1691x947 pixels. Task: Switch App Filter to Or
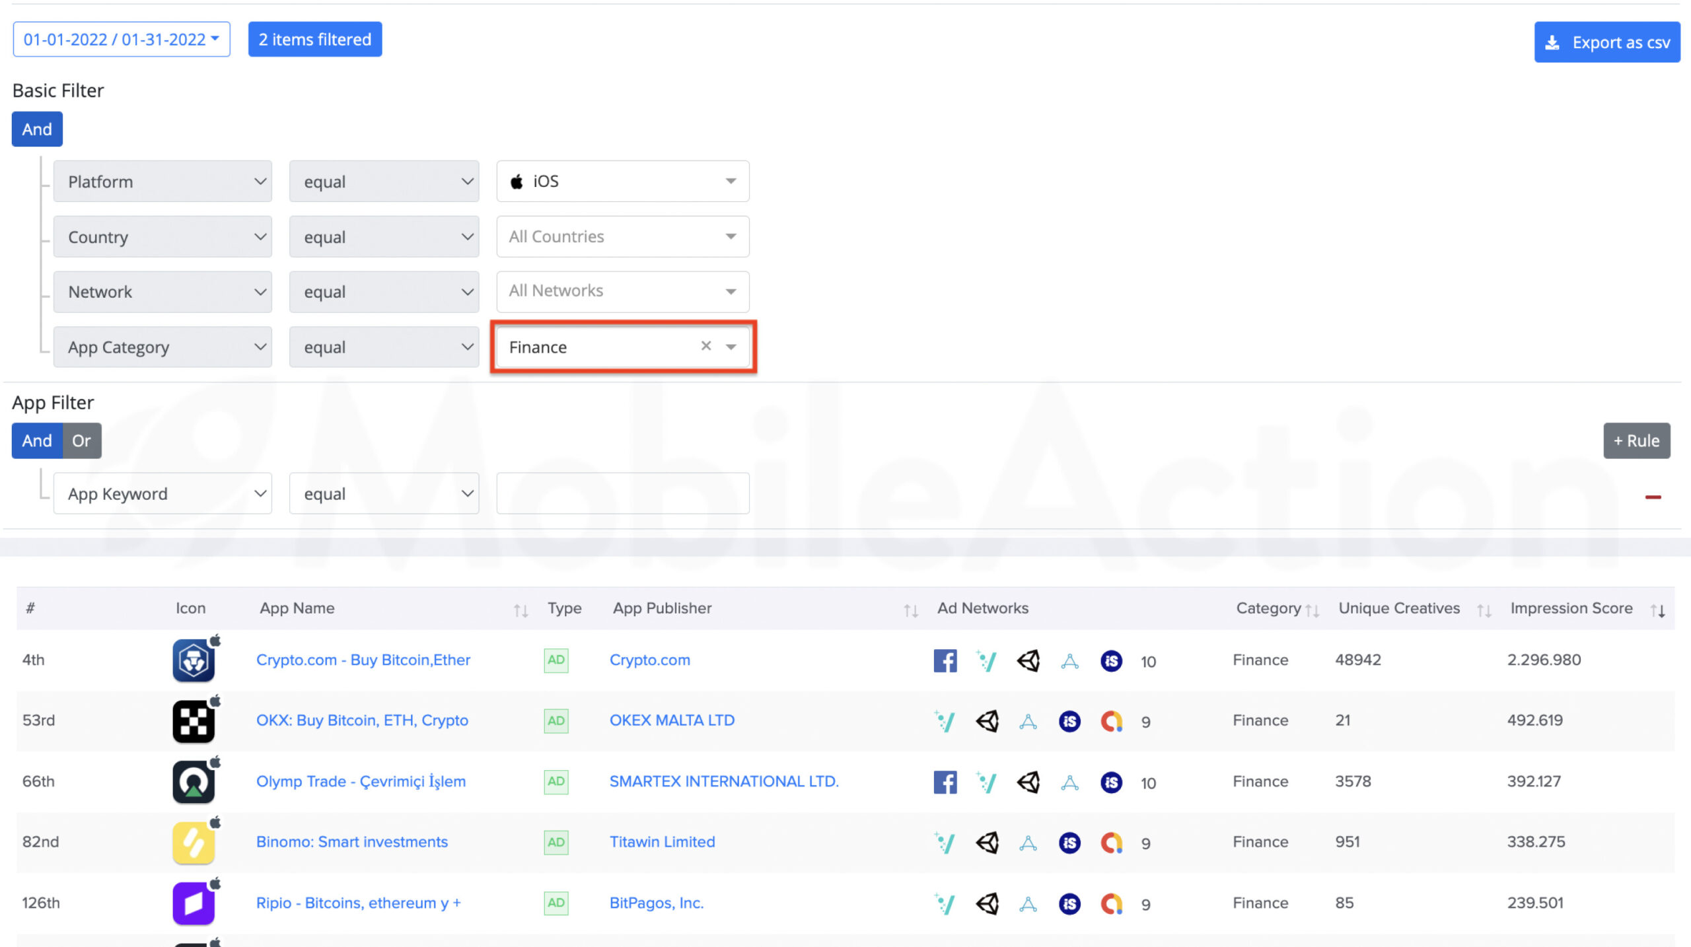pyautogui.click(x=81, y=440)
